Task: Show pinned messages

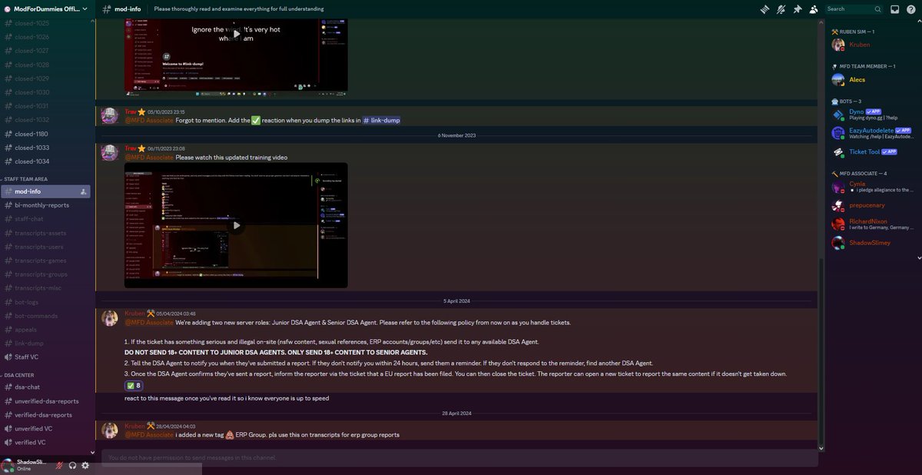Action: (x=798, y=9)
